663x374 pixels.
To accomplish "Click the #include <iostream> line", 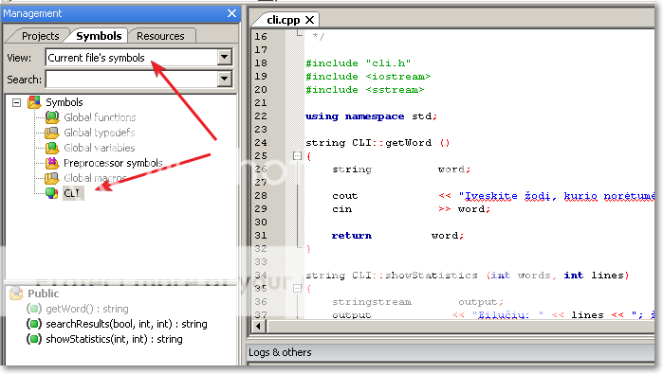I will coord(368,77).
